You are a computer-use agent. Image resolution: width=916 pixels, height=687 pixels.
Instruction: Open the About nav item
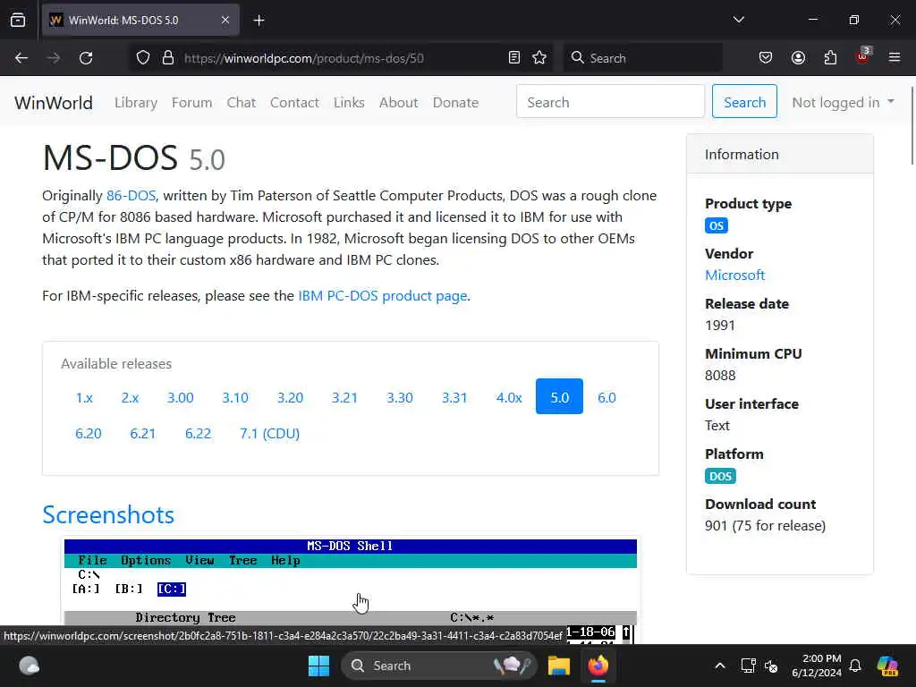point(398,102)
